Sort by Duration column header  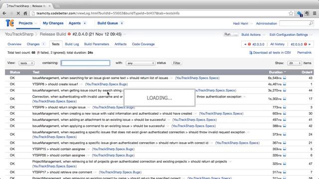tap(276, 72)
